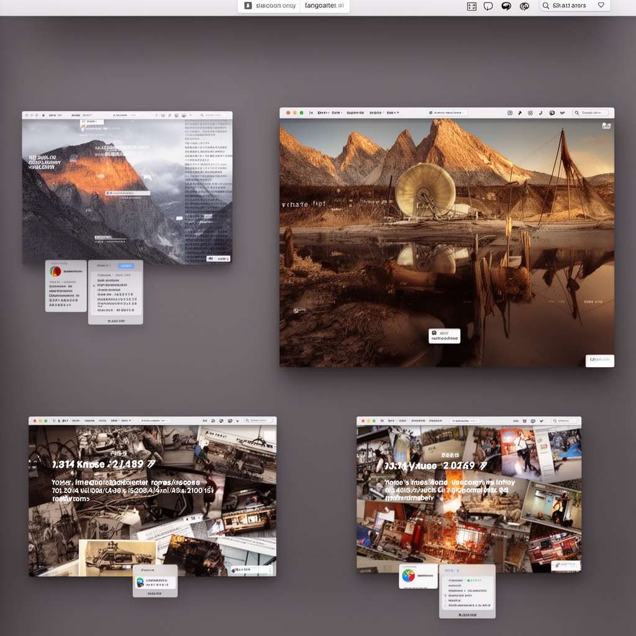Open the sepia collage window thumbnail

pyautogui.click(x=153, y=496)
